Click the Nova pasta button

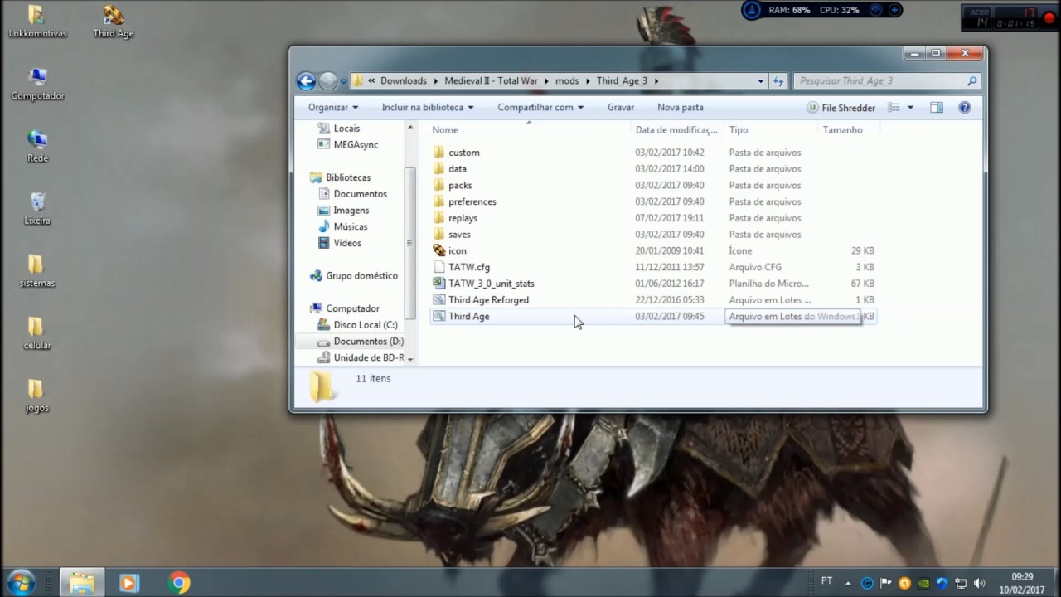(681, 108)
